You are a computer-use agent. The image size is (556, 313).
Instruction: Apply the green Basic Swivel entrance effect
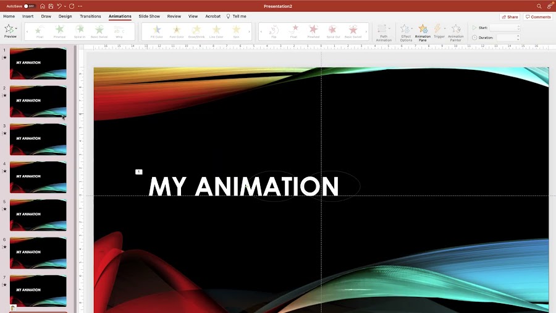(99, 31)
